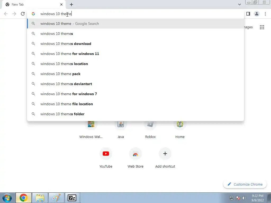Click the volume speaker tray icon
The image size is (271, 203).
[x=244, y=198]
